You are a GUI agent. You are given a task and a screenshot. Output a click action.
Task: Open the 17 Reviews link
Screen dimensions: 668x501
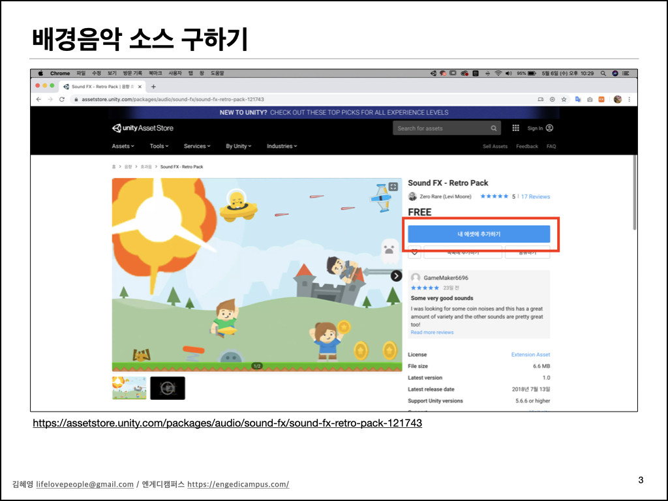coord(536,196)
